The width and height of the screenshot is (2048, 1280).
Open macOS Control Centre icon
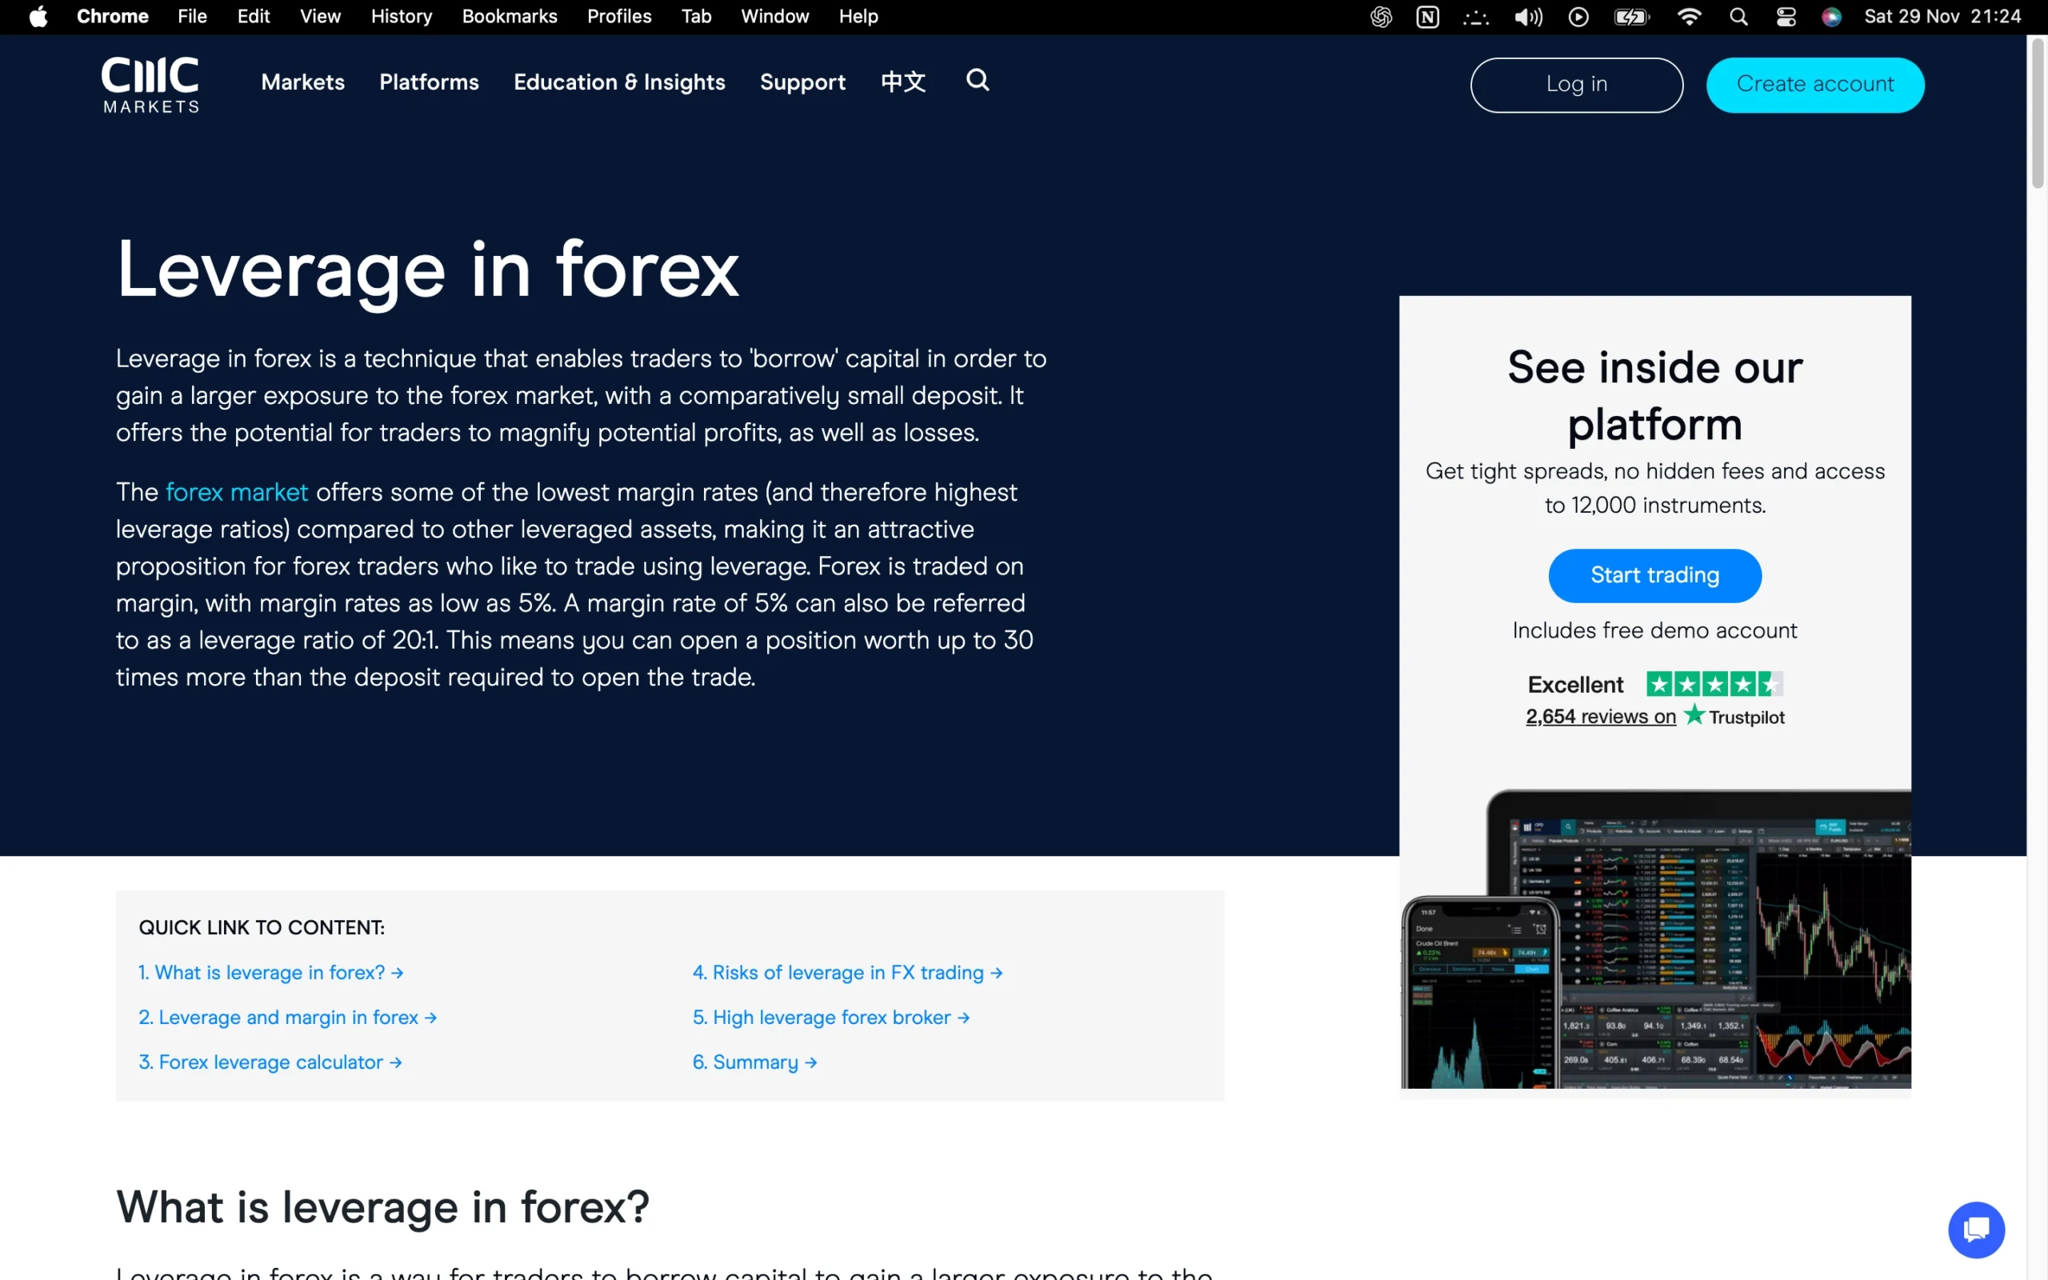[x=1786, y=17]
